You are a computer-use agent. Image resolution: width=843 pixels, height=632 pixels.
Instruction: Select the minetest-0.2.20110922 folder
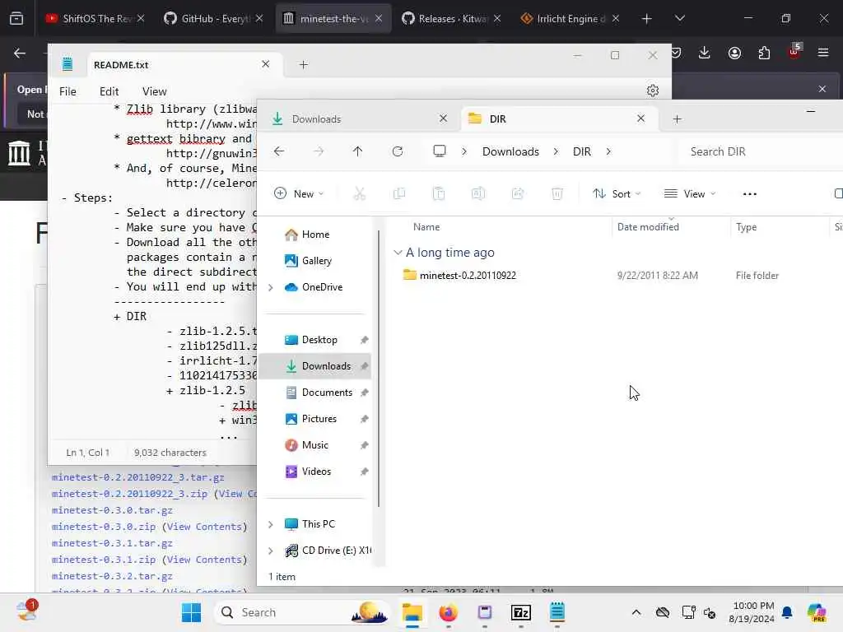[x=468, y=275]
